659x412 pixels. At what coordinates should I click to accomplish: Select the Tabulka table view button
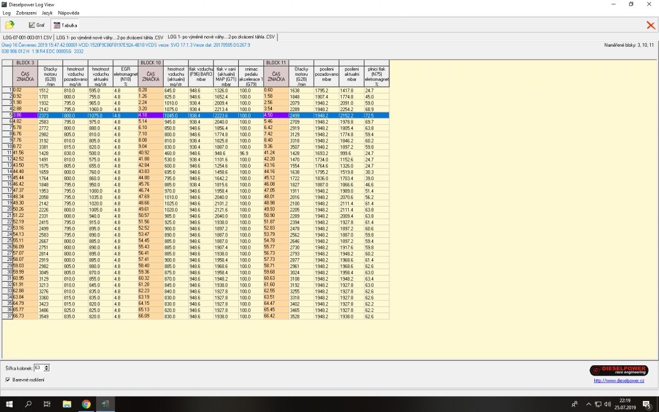65,25
